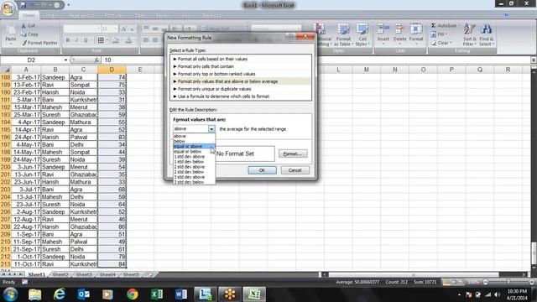Click the Bold button in Font group

coord(68,40)
